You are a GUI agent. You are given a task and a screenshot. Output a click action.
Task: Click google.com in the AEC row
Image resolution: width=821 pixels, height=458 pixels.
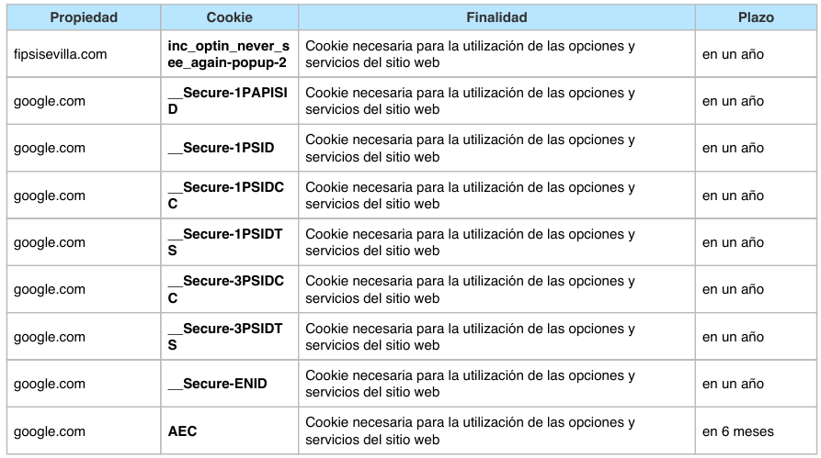click(50, 431)
